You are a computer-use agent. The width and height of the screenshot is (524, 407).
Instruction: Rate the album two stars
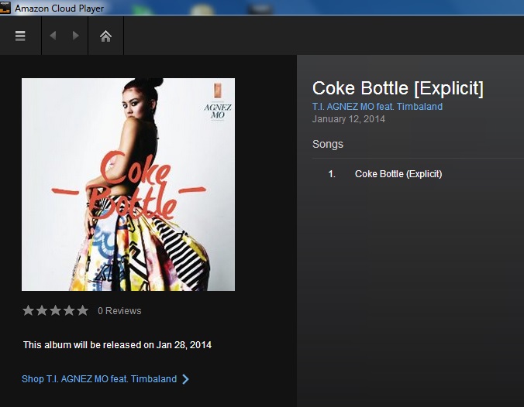click(42, 310)
